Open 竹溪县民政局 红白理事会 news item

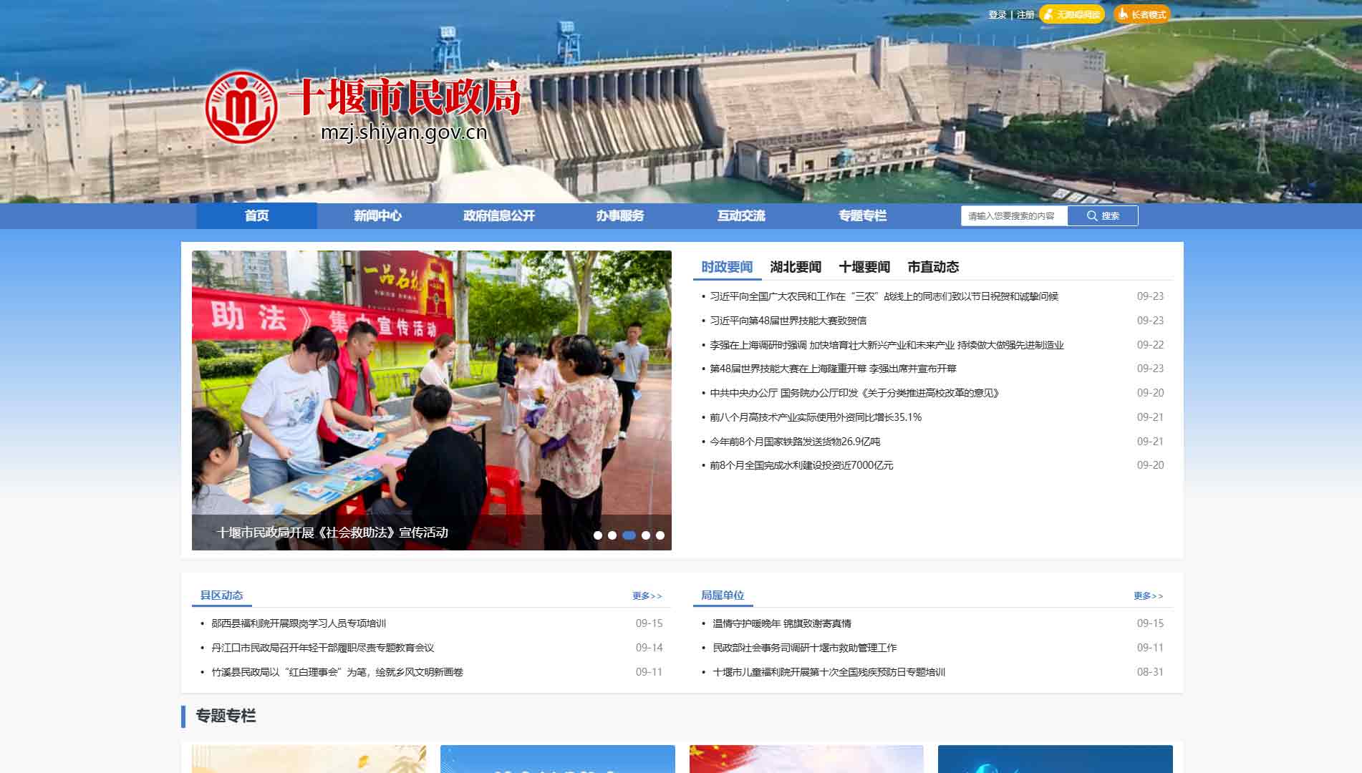[x=337, y=672]
